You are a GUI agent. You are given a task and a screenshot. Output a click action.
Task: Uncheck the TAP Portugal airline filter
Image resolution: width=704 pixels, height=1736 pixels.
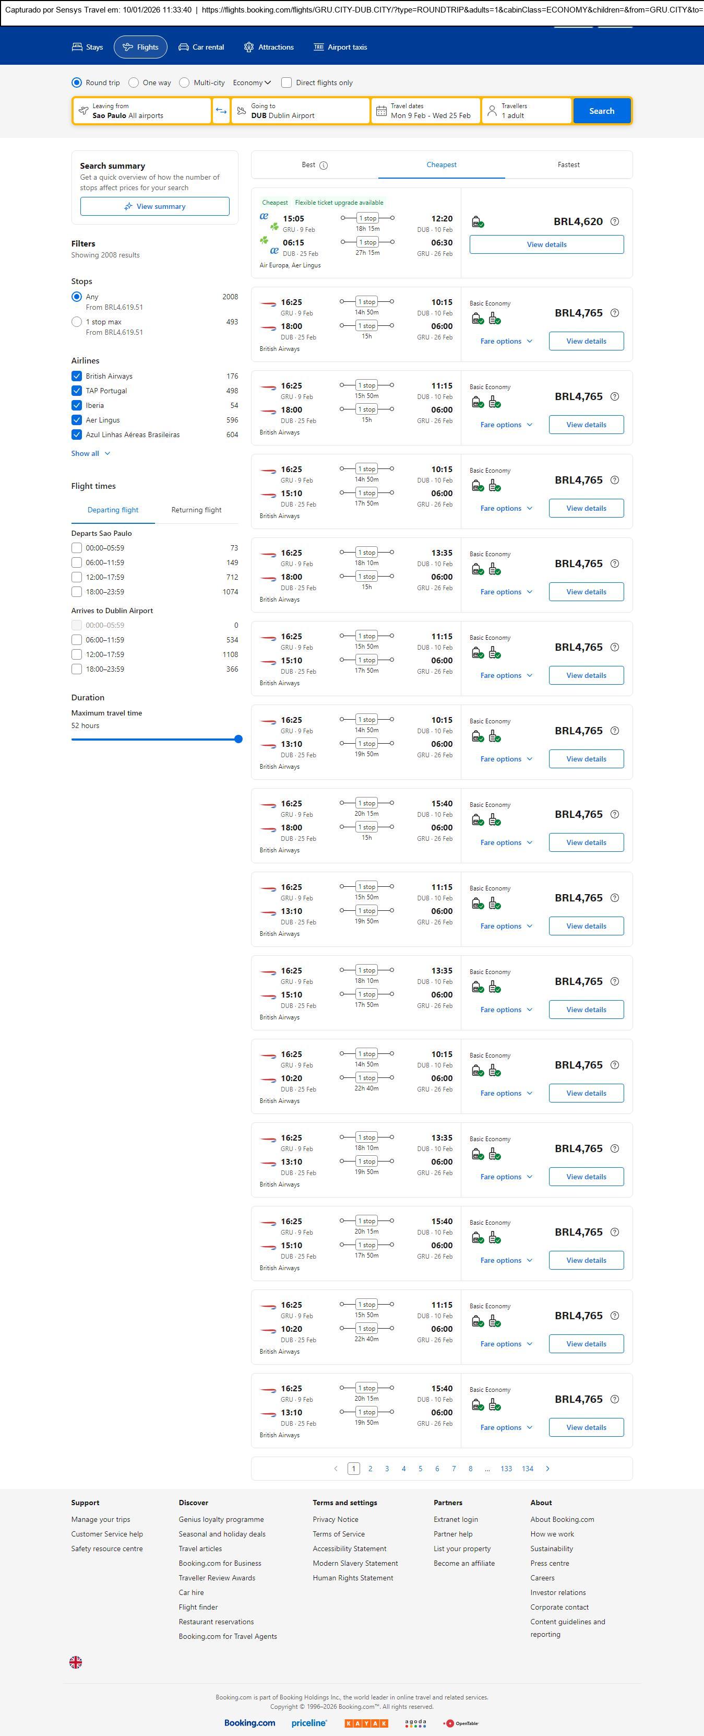tap(77, 391)
